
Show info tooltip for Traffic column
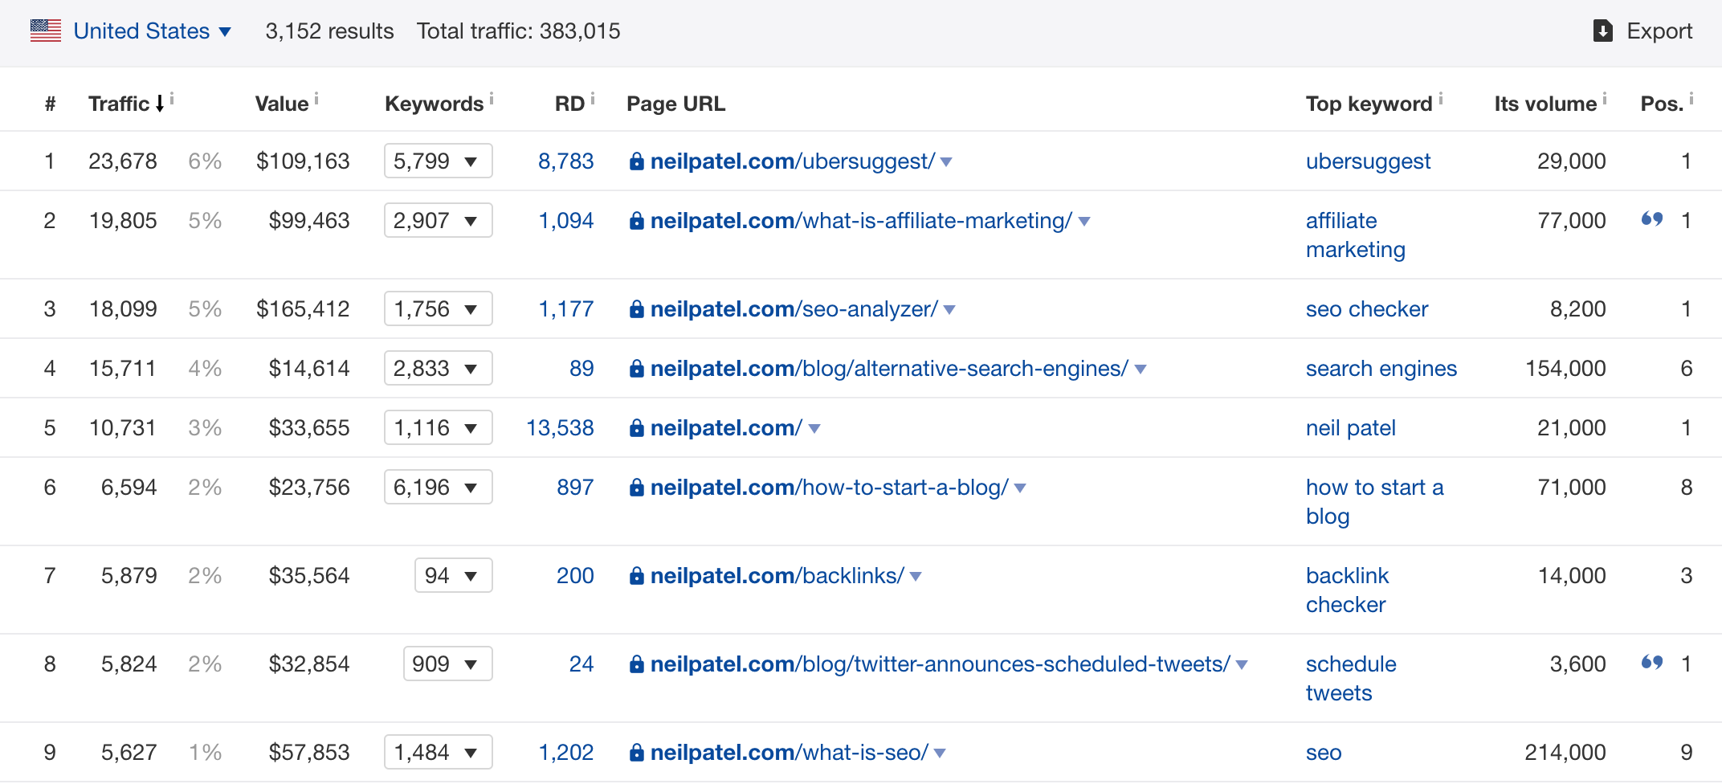pyautogui.click(x=172, y=100)
